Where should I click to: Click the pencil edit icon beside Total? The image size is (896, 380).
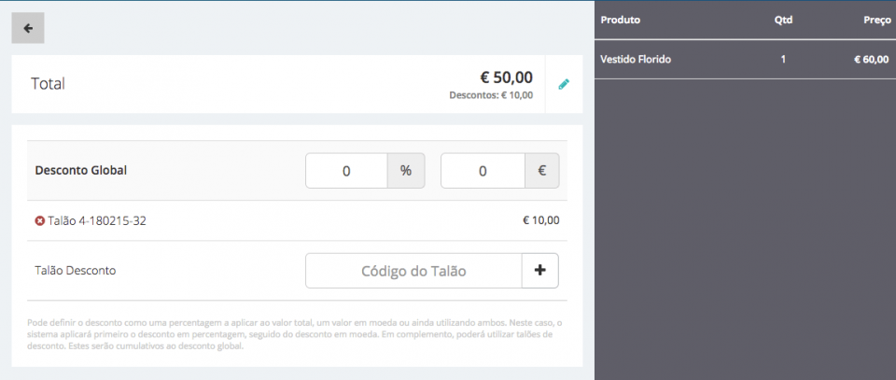[564, 84]
